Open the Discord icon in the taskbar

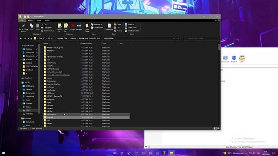tap(115, 153)
